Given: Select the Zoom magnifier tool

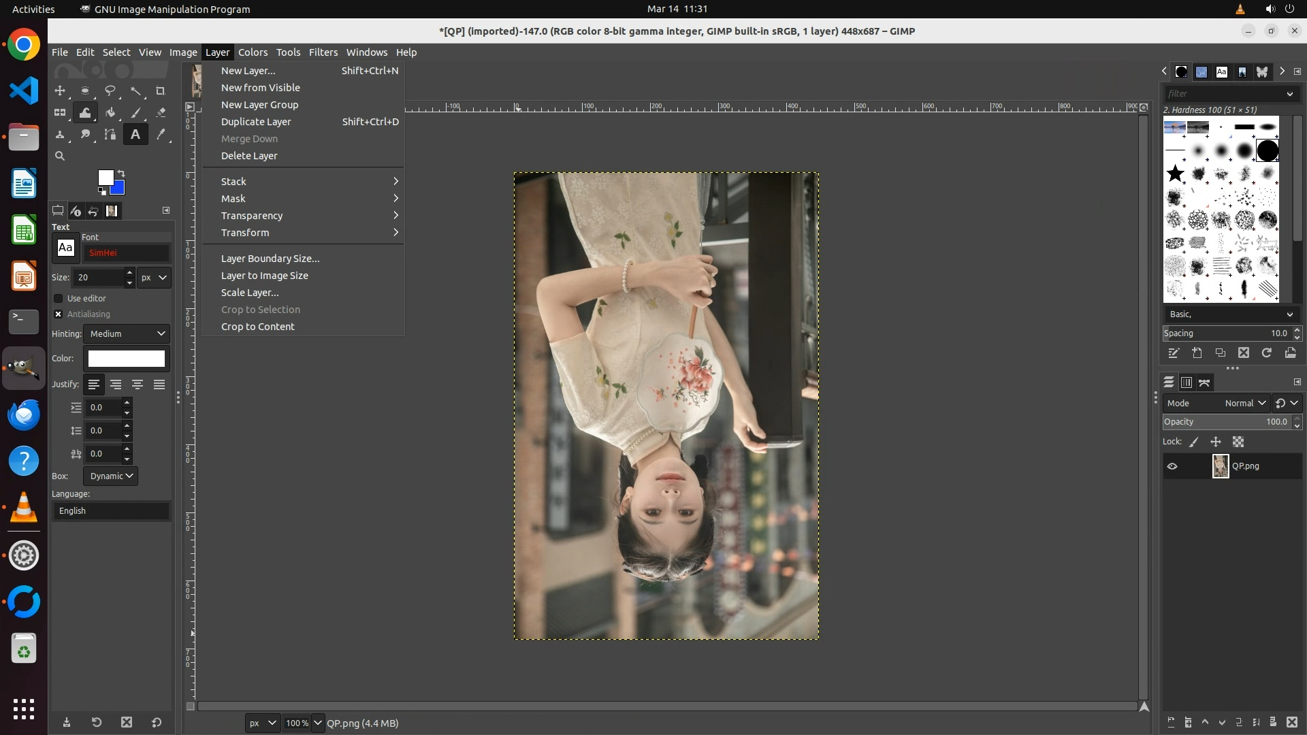Looking at the screenshot, I should (60, 156).
